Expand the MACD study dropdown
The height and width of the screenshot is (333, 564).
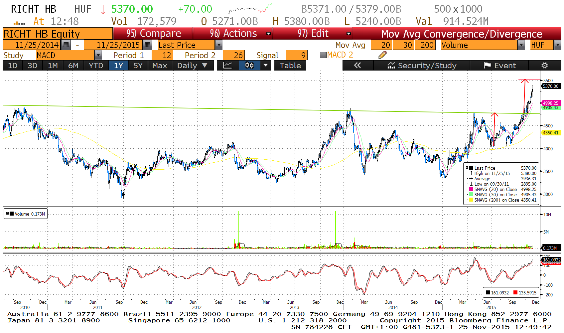pos(98,55)
